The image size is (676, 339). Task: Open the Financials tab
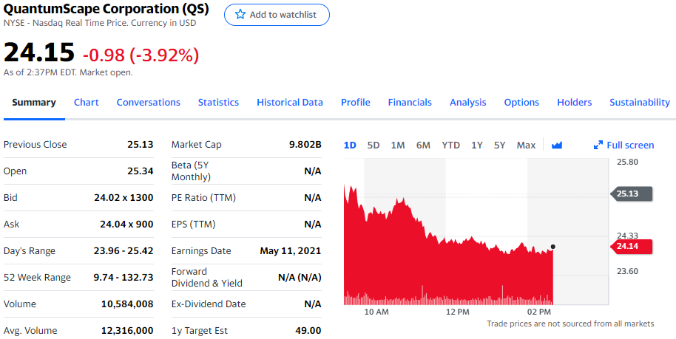[410, 103]
